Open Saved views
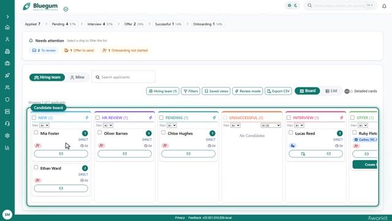 pos(216,91)
